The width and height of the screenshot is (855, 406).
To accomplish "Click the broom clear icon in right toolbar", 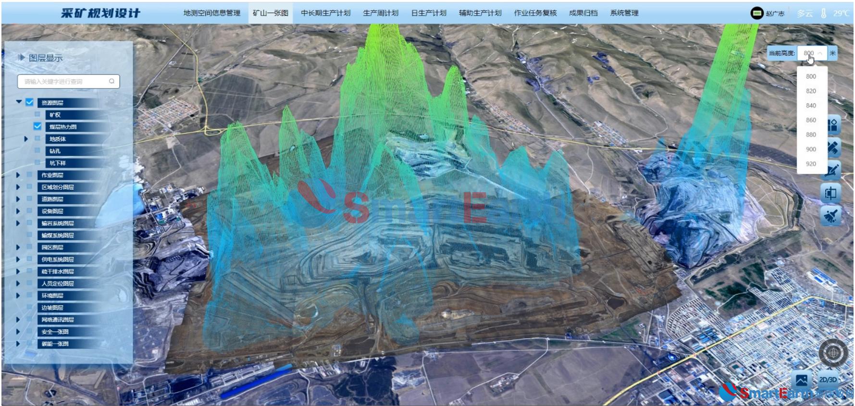I will click(x=831, y=216).
